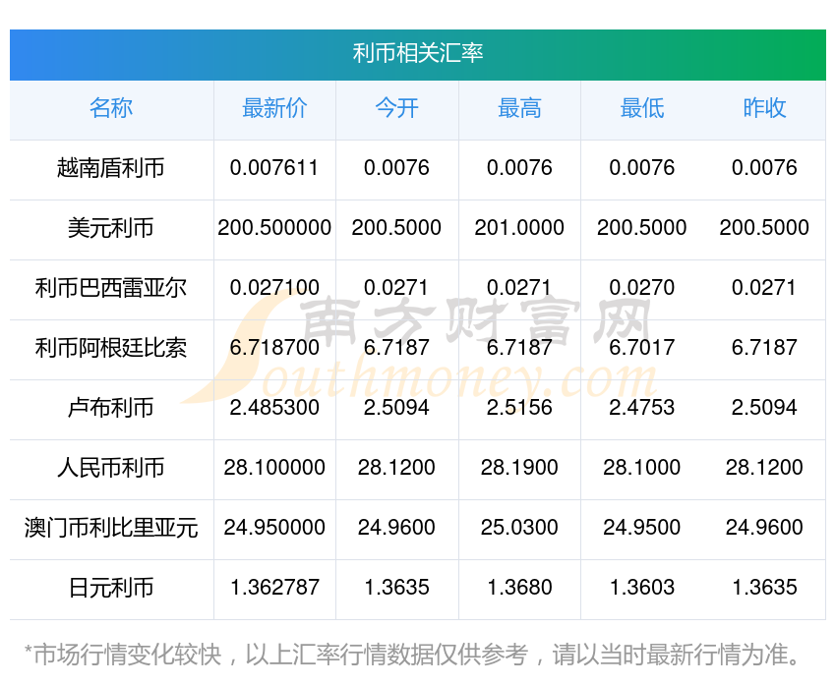Click latest price 200.500000

pyautogui.click(x=274, y=228)
